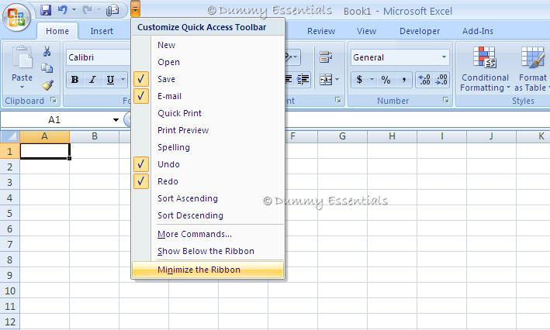Image resolution: width=550 pixels, height=330 pixels.
Task: Click the Name Box showing A1
Action: click(x=54, y=120)
